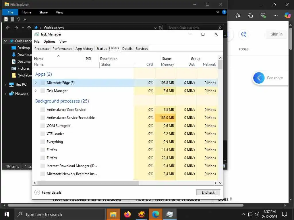Open the Copilot icon in Edge
Screen dimensions: 294x220
[287, 15]
